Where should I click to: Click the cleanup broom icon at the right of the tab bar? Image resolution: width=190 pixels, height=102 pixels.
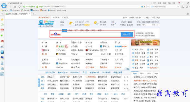pos(187,14)
